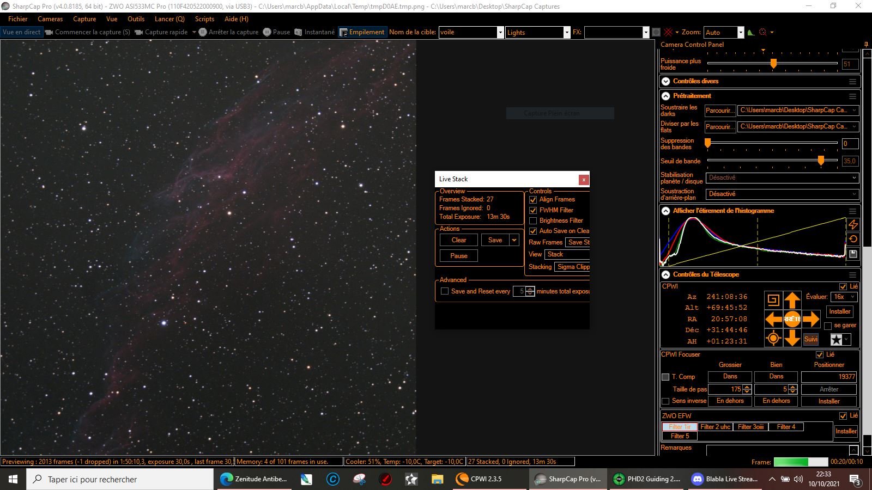Adjust the Seuil de bande slider handle
Screen dimensions: 872x490
coord(821,160)
